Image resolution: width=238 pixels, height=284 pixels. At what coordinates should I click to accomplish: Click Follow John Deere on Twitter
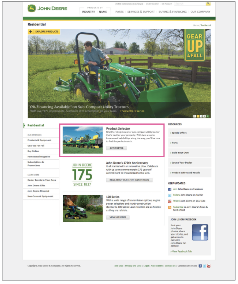[x=188, y=195]
